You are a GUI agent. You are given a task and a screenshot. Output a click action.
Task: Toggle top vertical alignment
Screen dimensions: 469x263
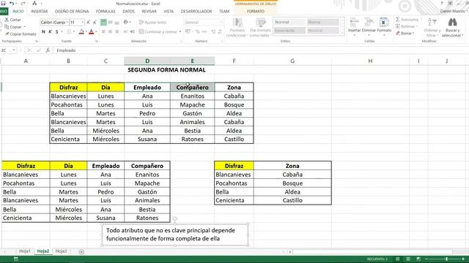[x=103, y=23]
